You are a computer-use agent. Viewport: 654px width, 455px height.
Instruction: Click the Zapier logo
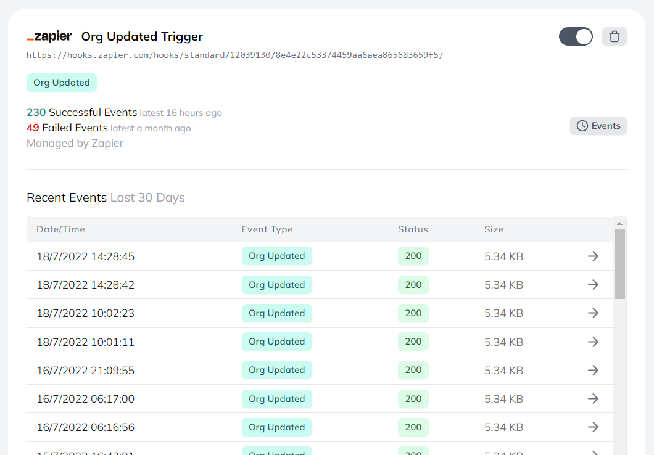click(x=49, y=36)
